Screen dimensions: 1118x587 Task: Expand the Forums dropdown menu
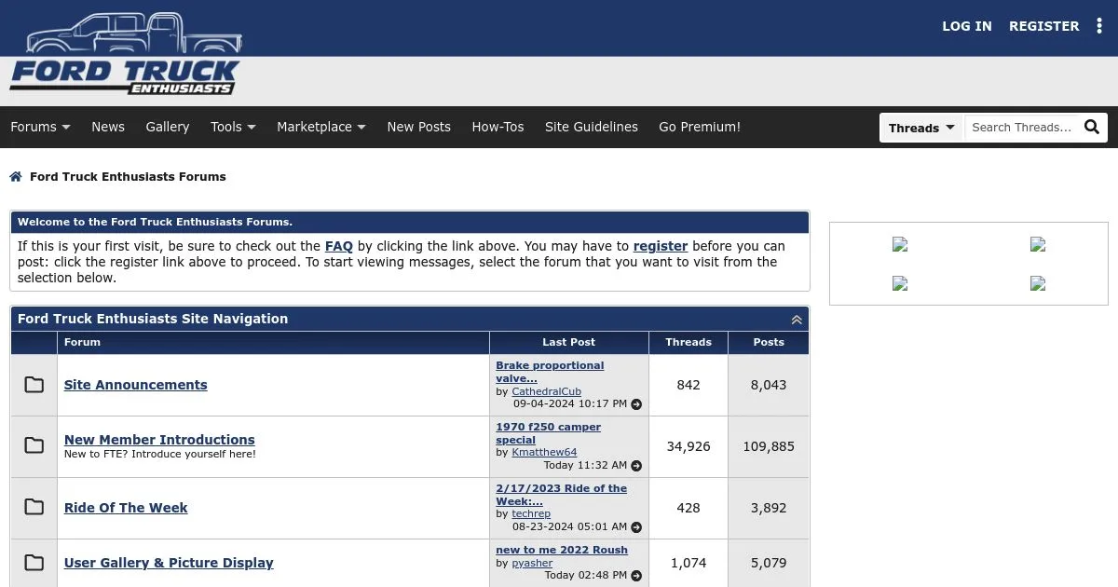(x=40, y=127)
